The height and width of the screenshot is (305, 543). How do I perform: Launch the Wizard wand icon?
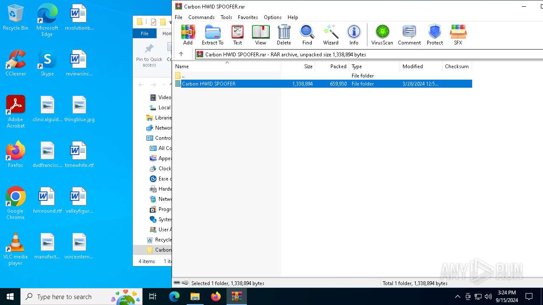point(330,35)
